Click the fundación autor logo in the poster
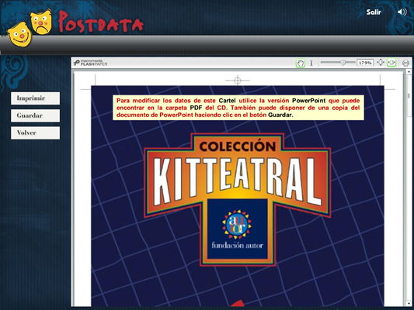Screen dimensions: 414x310 pyautogui.click(x=238, y=229)
